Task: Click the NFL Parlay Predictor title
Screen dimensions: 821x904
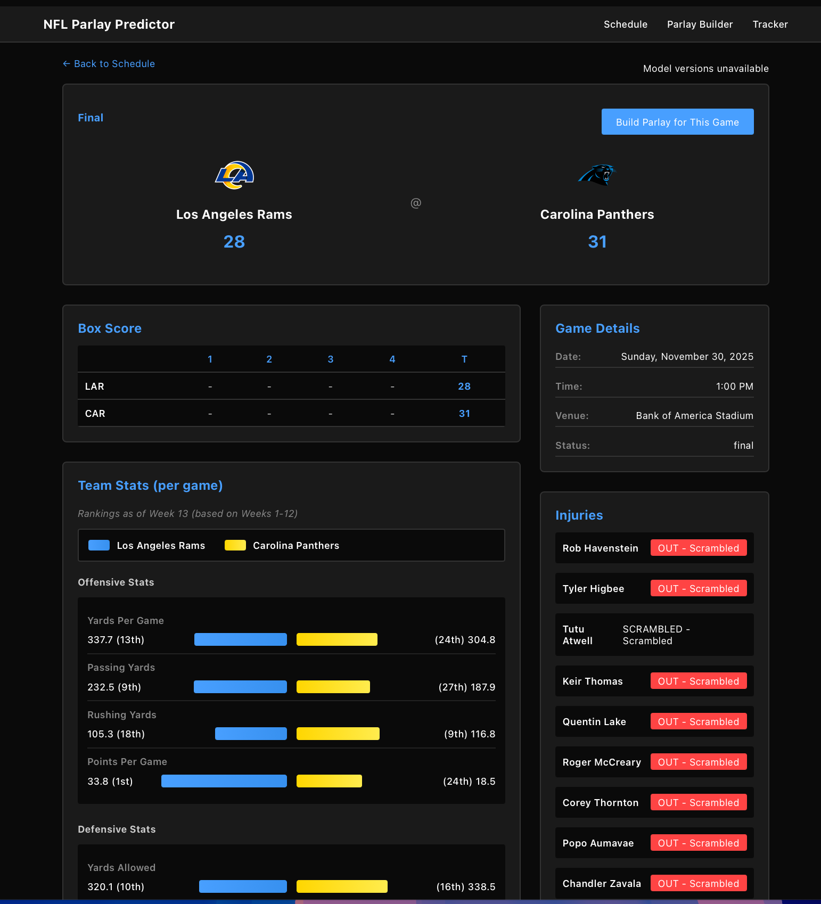Action: point(109,24)
